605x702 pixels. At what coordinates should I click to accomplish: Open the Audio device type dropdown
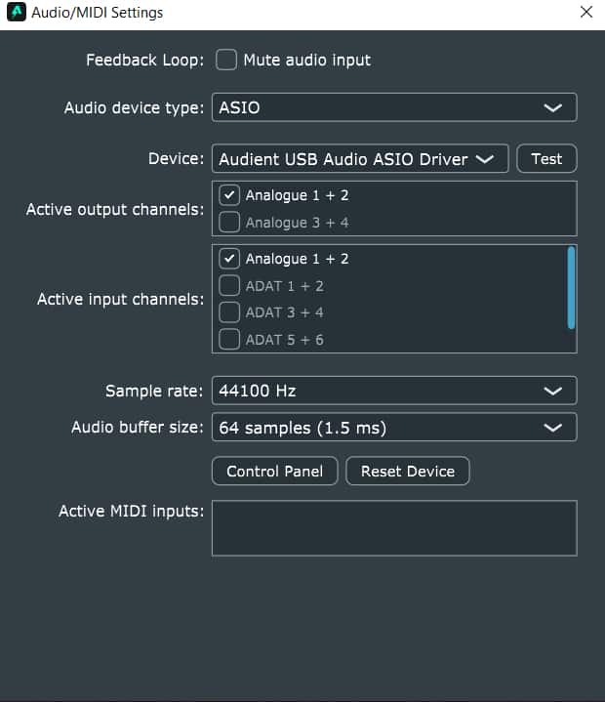pos(393,107)
